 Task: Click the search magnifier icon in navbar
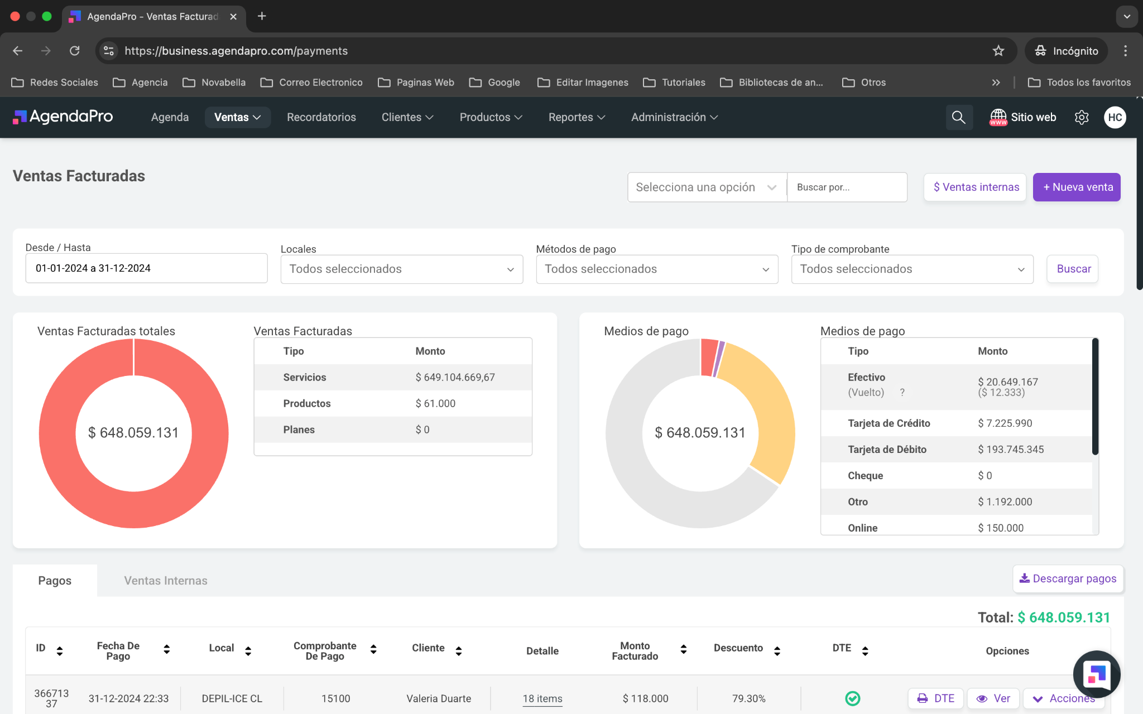point(958,117)
